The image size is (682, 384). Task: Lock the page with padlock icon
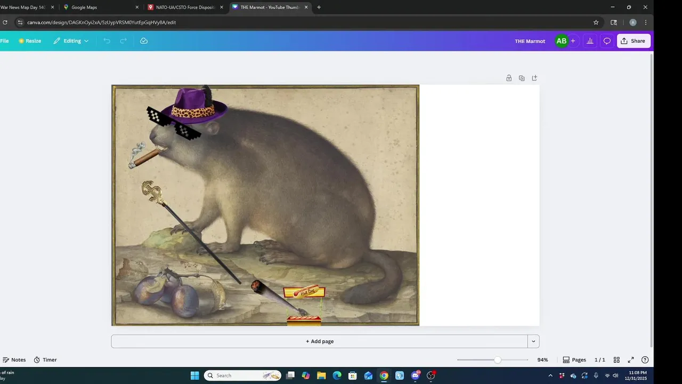point(509,78)
